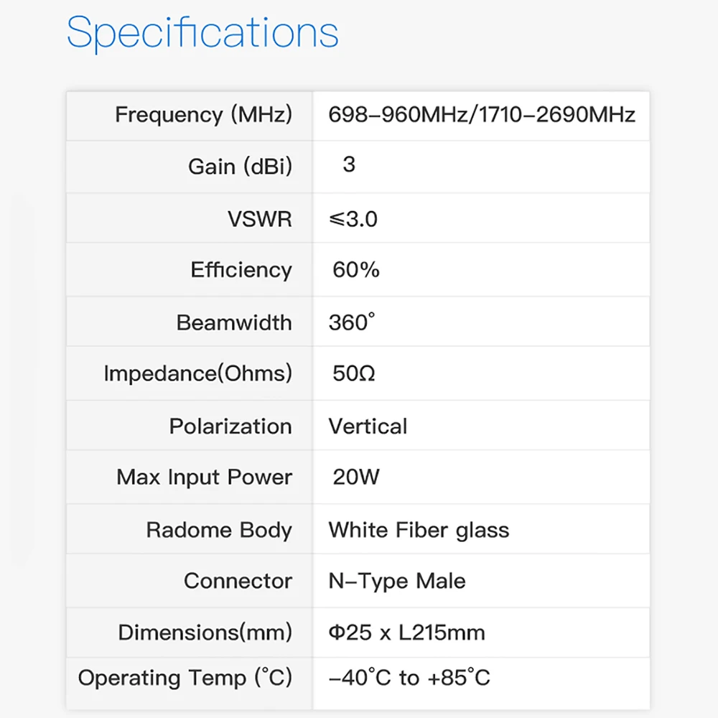The height and width of the screenshot is (718, 718).
Task: Click the 20W max input power value
Action: click(x=356, y=477)
